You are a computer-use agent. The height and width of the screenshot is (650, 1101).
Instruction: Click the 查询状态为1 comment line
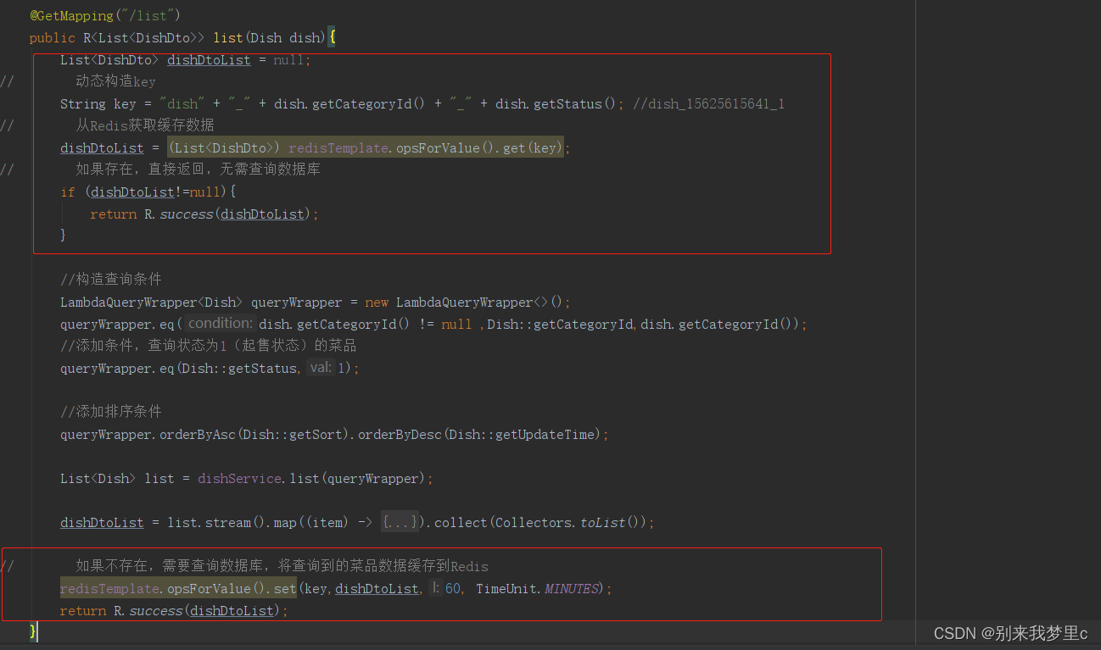(x=209, y=346)
